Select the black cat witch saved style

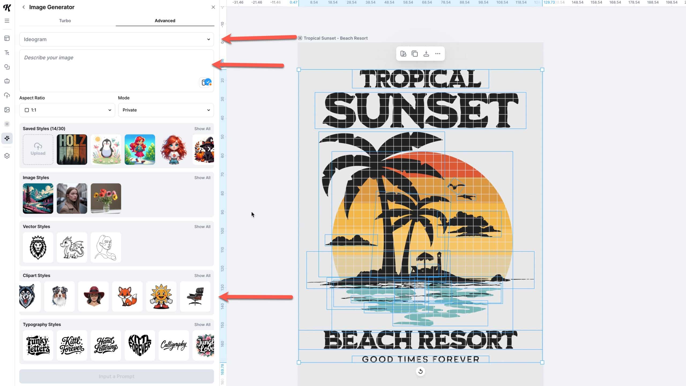tap(203, 150)
